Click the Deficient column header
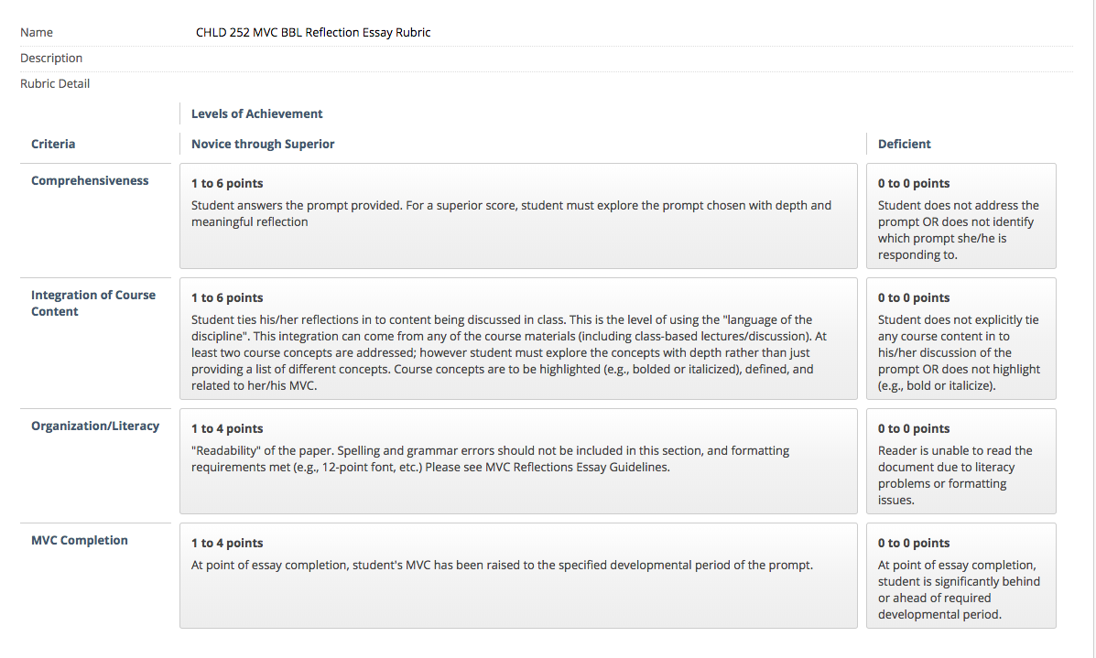1096x658 pixels. (x=904, y=144)
